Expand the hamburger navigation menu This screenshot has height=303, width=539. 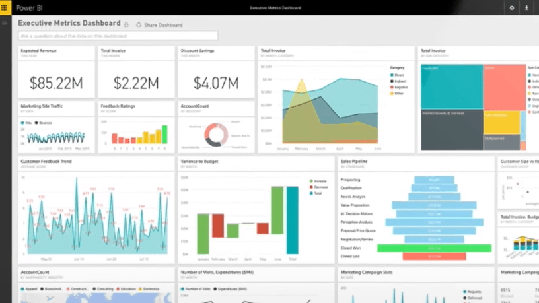click(5, 23)
